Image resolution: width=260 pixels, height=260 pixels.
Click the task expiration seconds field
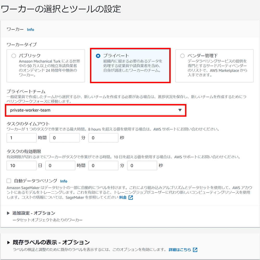pyautogui.click(x=142, y=165)
